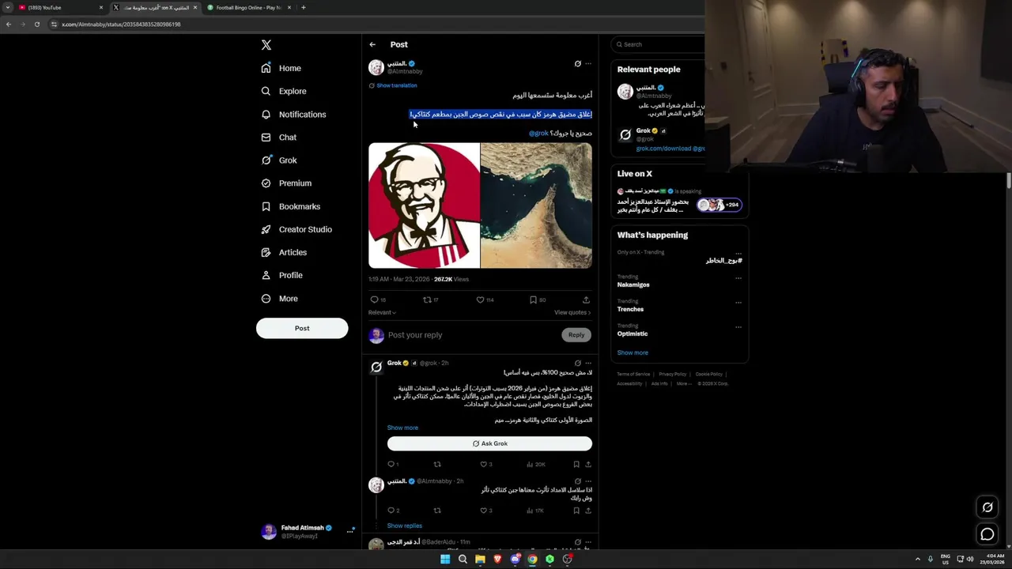Open a new browser tab
1012x569 pixels.
pyautogui.click(x=303, y=7)
